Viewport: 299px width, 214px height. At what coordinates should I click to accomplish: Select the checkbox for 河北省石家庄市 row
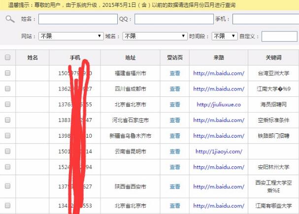(x=7, y=120)
